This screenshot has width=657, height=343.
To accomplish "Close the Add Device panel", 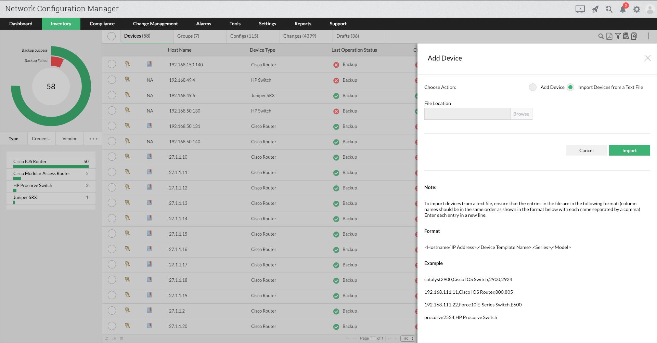I will [647, 58].
